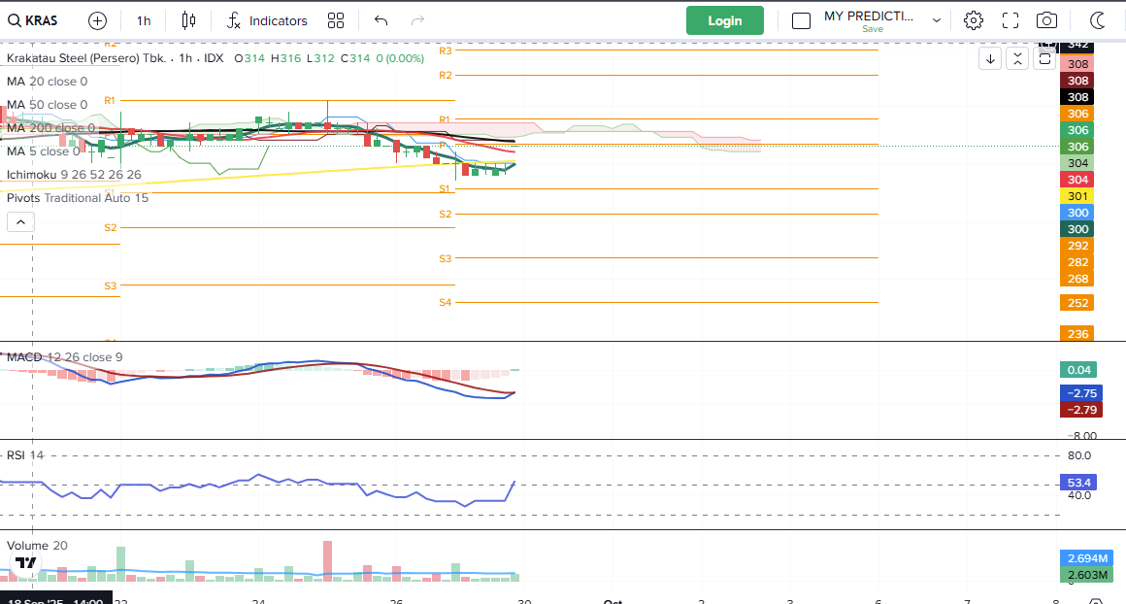Click the blue 300 price label
This screenshot has width=1126, height=604.
pos(1077,213)
